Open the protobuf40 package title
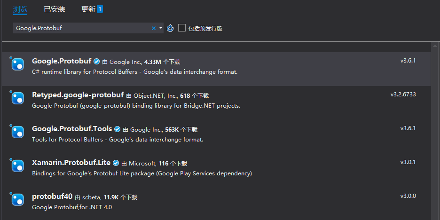 [x=53, y=196]
